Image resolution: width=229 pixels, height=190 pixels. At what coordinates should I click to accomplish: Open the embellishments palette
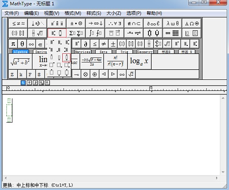tap(57, 23)
